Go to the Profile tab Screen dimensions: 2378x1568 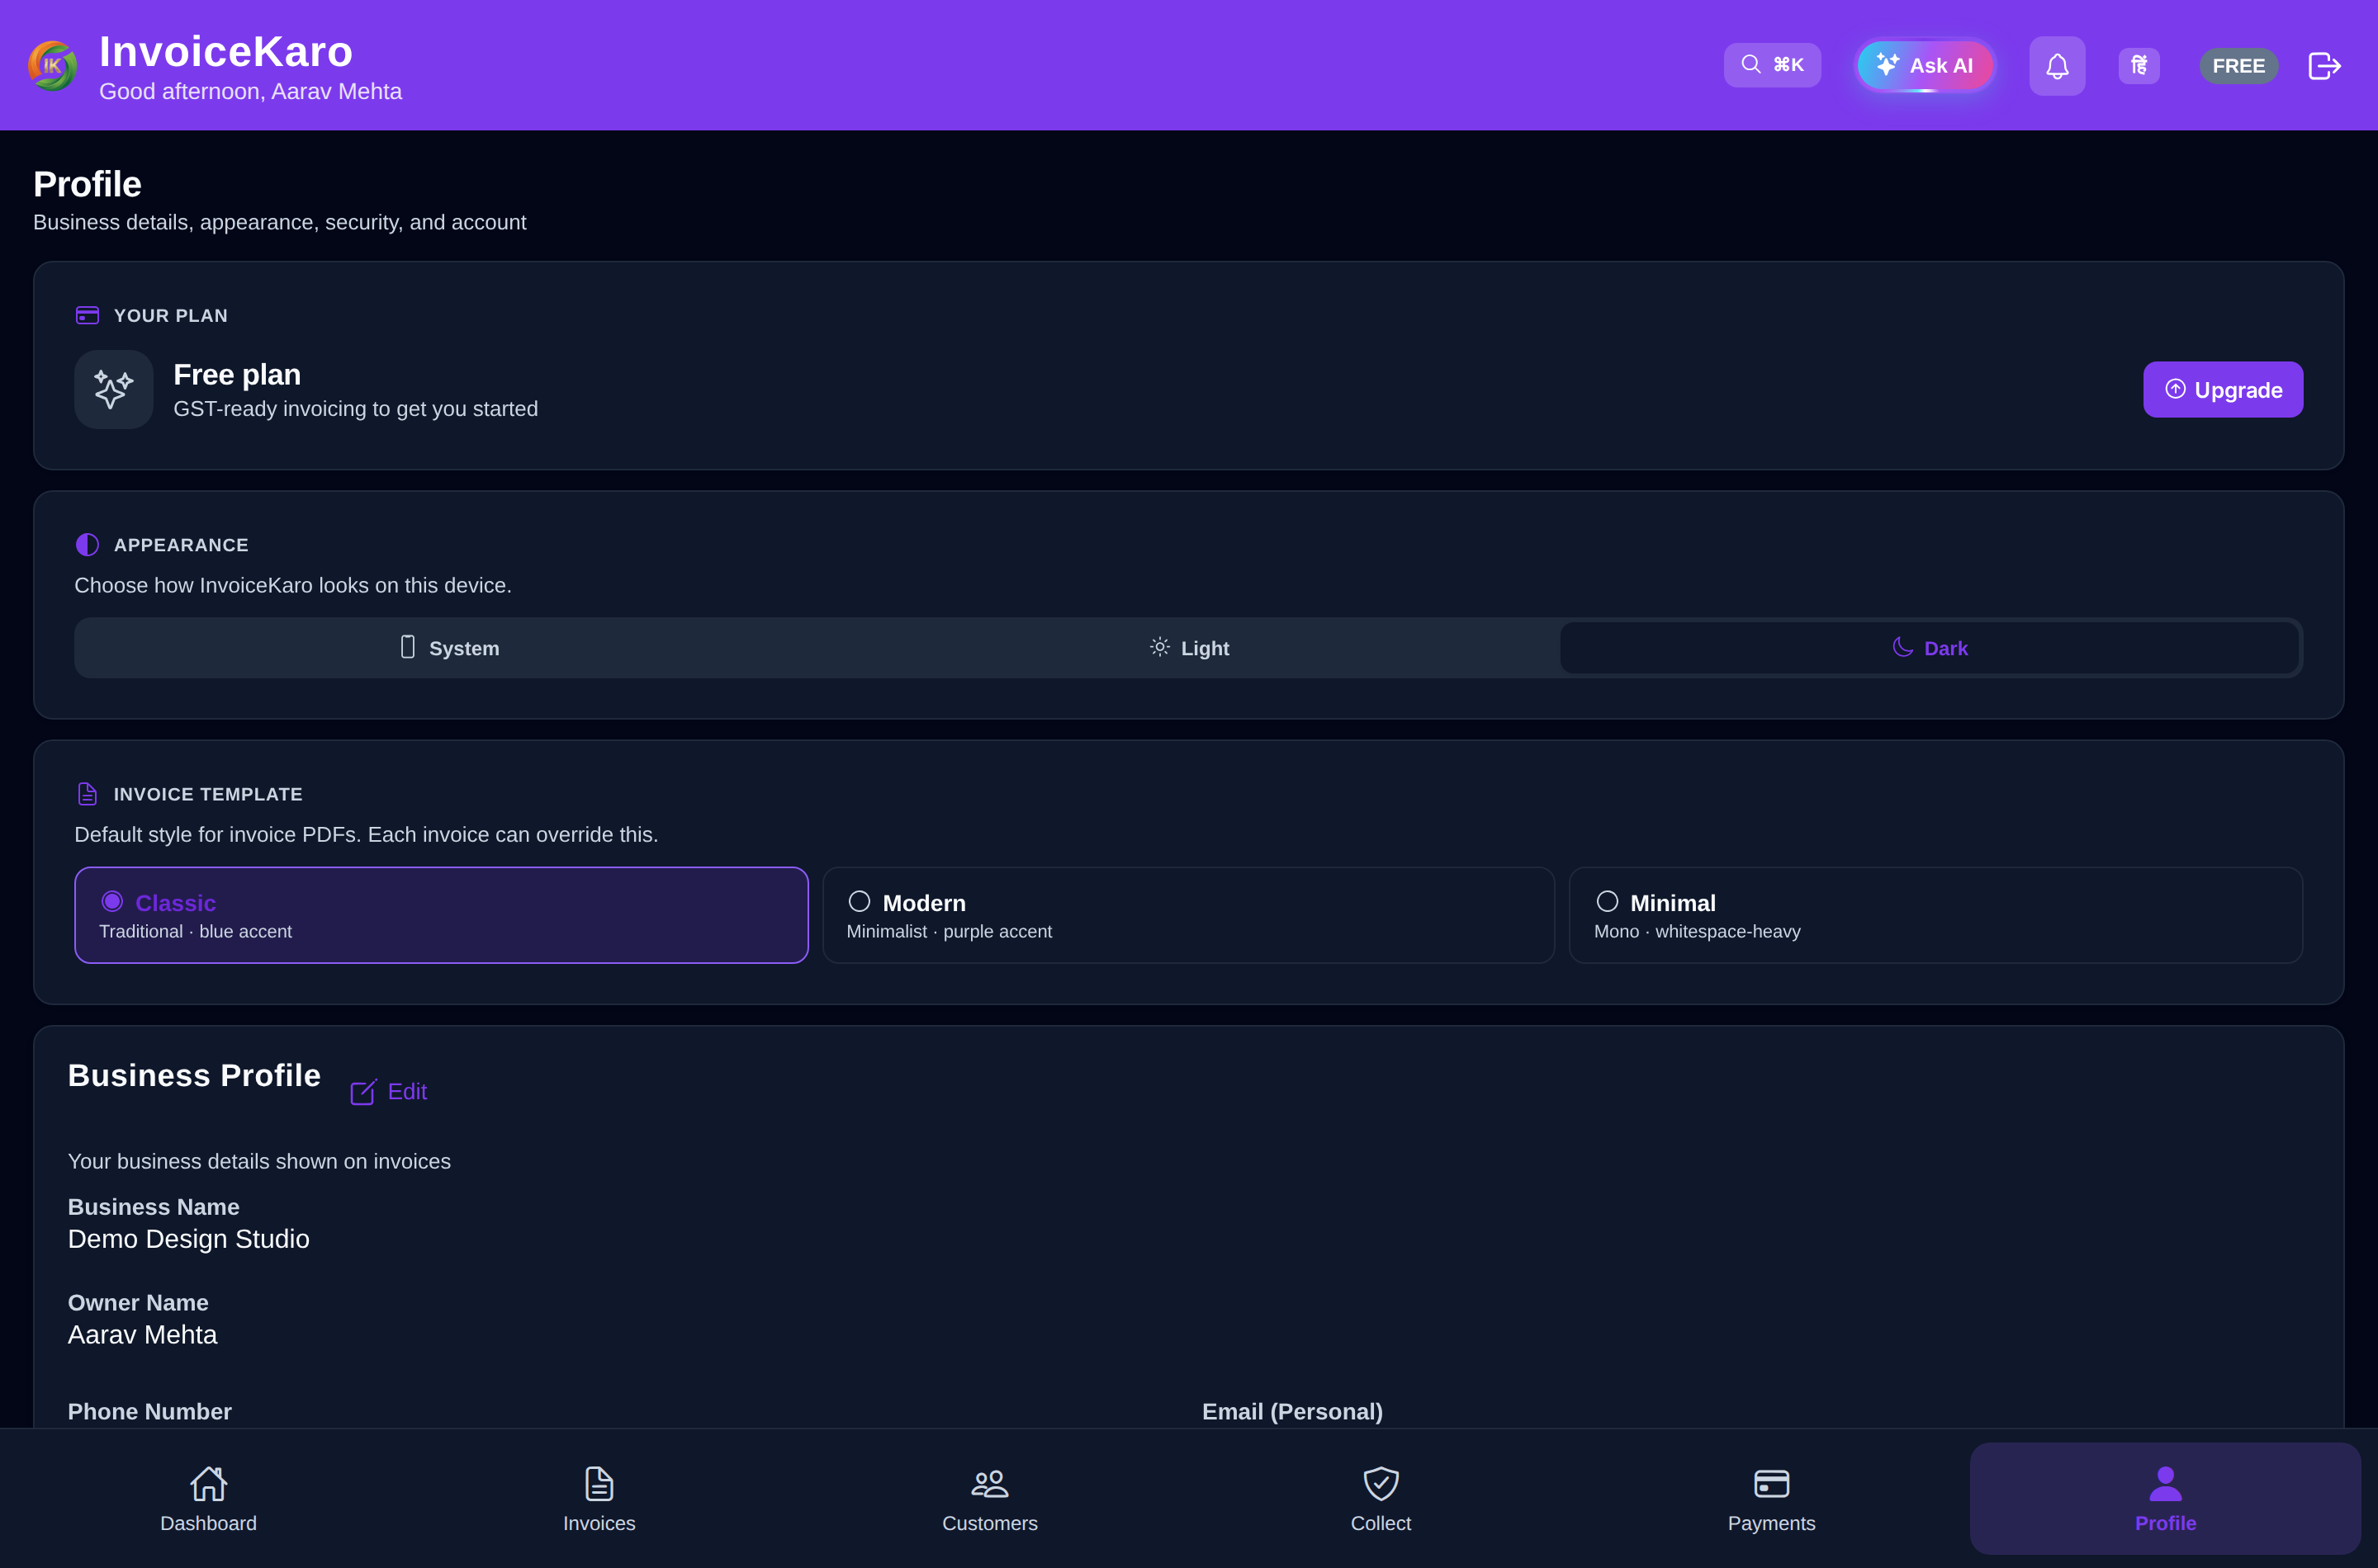point(2165,1498)
